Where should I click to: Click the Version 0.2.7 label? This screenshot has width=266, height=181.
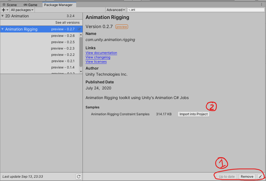click(x=99, y=26)
